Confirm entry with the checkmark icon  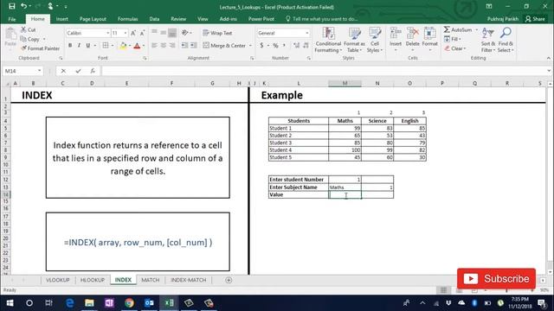78,71
